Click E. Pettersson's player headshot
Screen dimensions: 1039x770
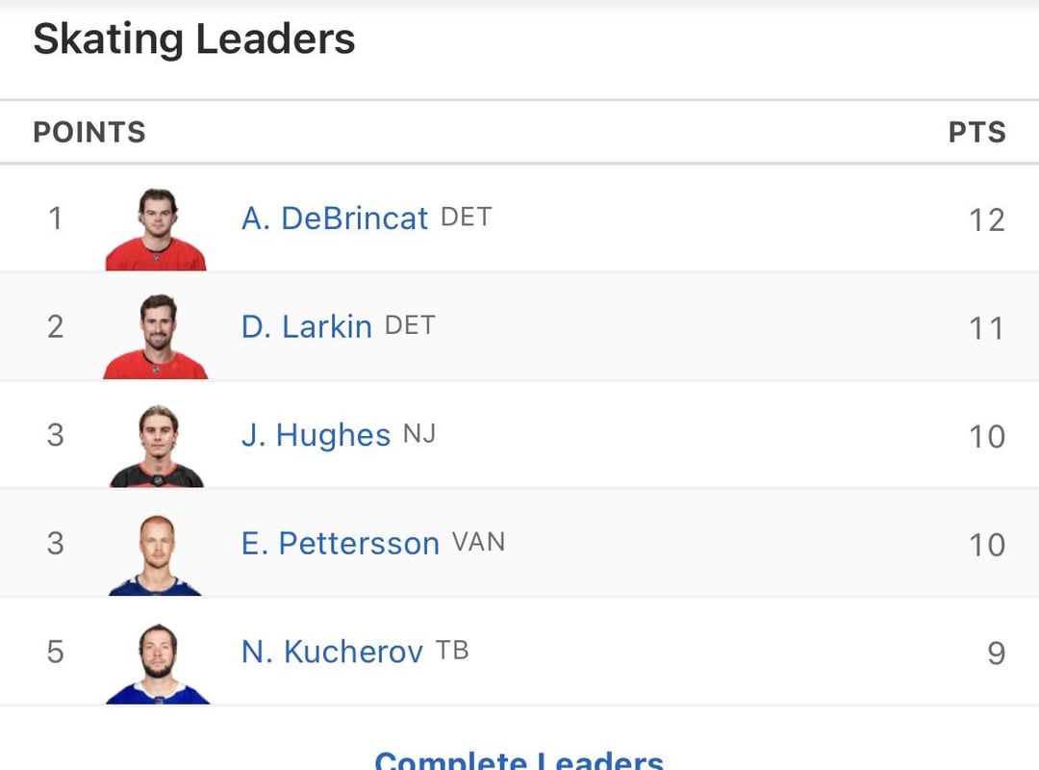(156, 554)
